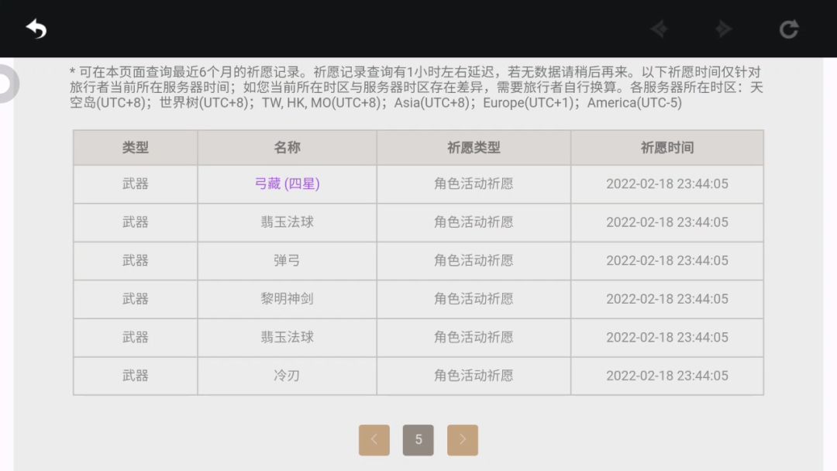Click 角色活动祈愿 in the 弓藏 row
The image size is (837, 471).
474,184
